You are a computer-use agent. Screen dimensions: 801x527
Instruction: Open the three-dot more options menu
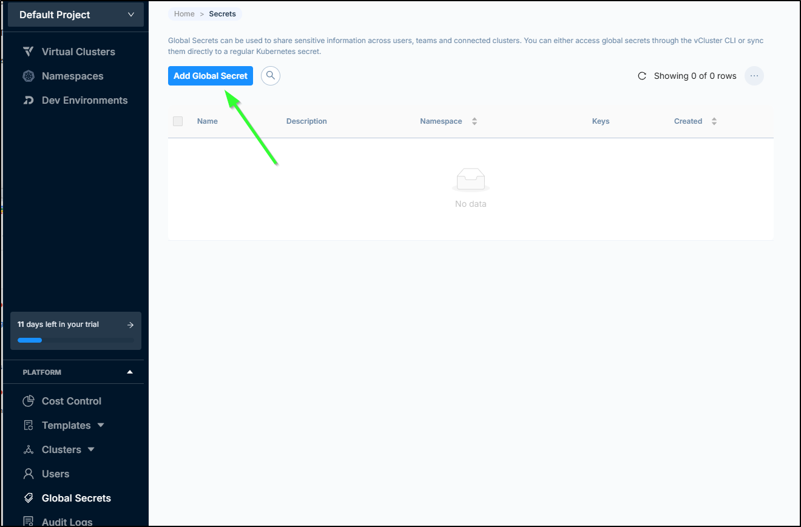coord(754,76)
